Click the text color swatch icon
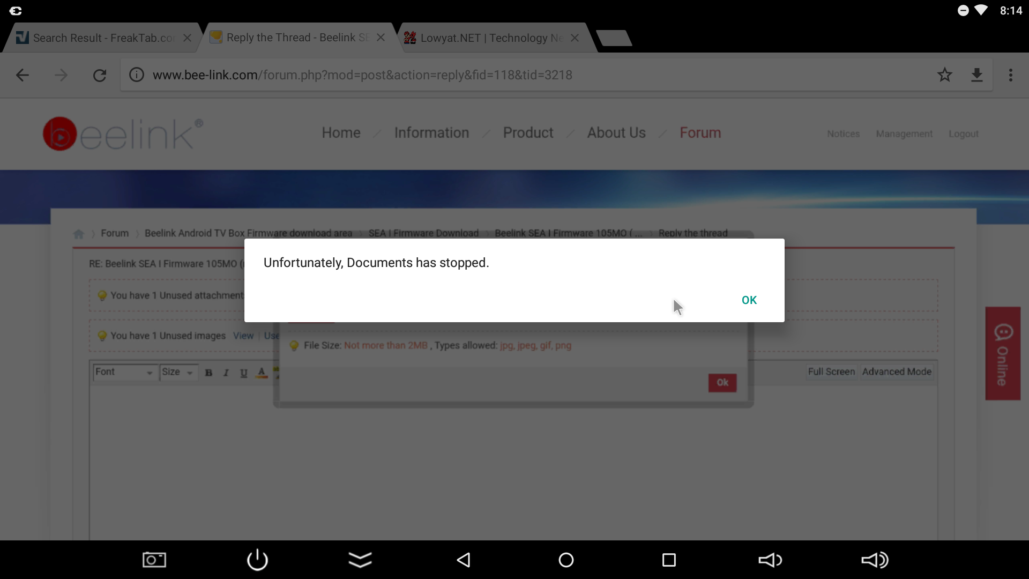The height and width of the screenshot is (579, 1029). point(262,372)
